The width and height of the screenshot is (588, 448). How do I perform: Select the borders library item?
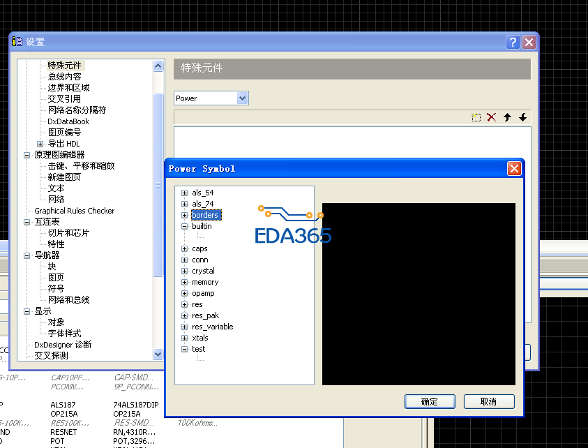pos(206,215)
